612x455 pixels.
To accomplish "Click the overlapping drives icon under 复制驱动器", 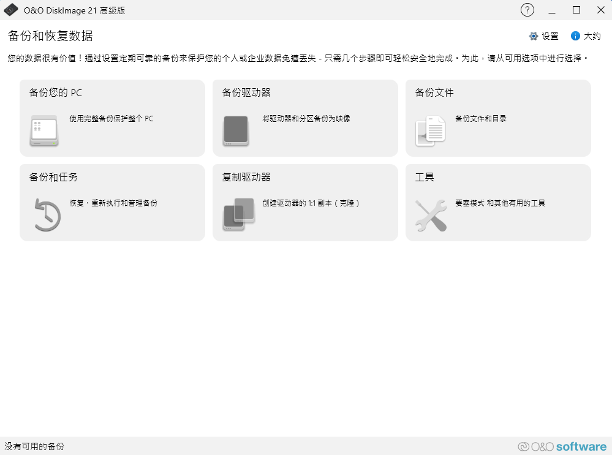I will point(238,214).
